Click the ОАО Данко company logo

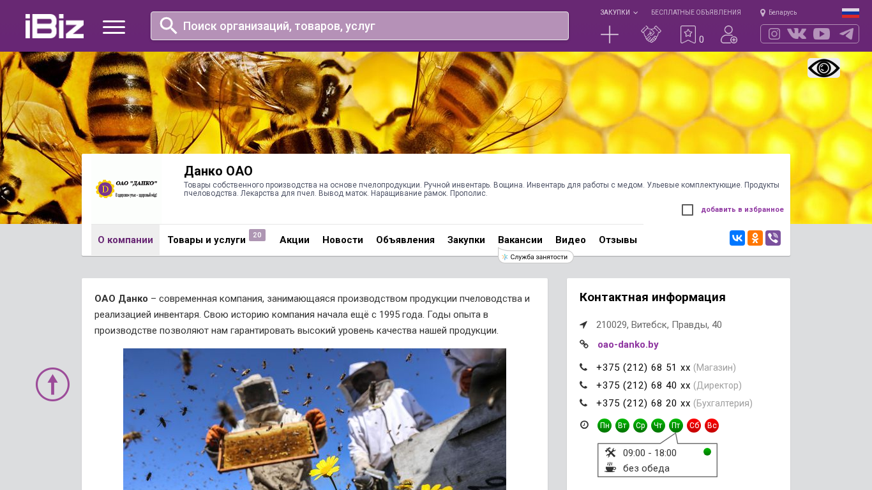[126, 189]
